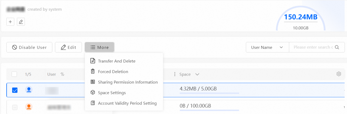
Task: Check the second user row checkbox
Action: 15,107
